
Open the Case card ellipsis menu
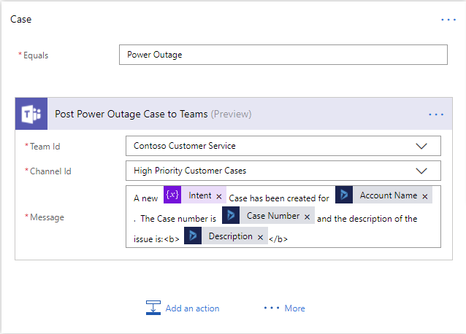[448, 20]
